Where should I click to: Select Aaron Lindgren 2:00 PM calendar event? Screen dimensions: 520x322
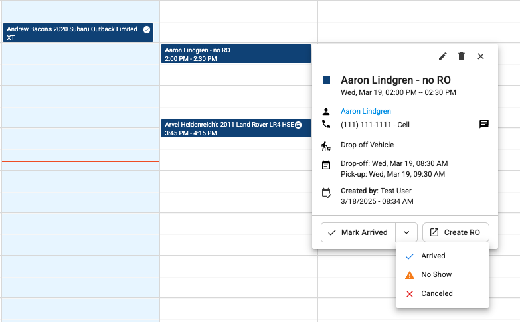[x=236, y=54]
